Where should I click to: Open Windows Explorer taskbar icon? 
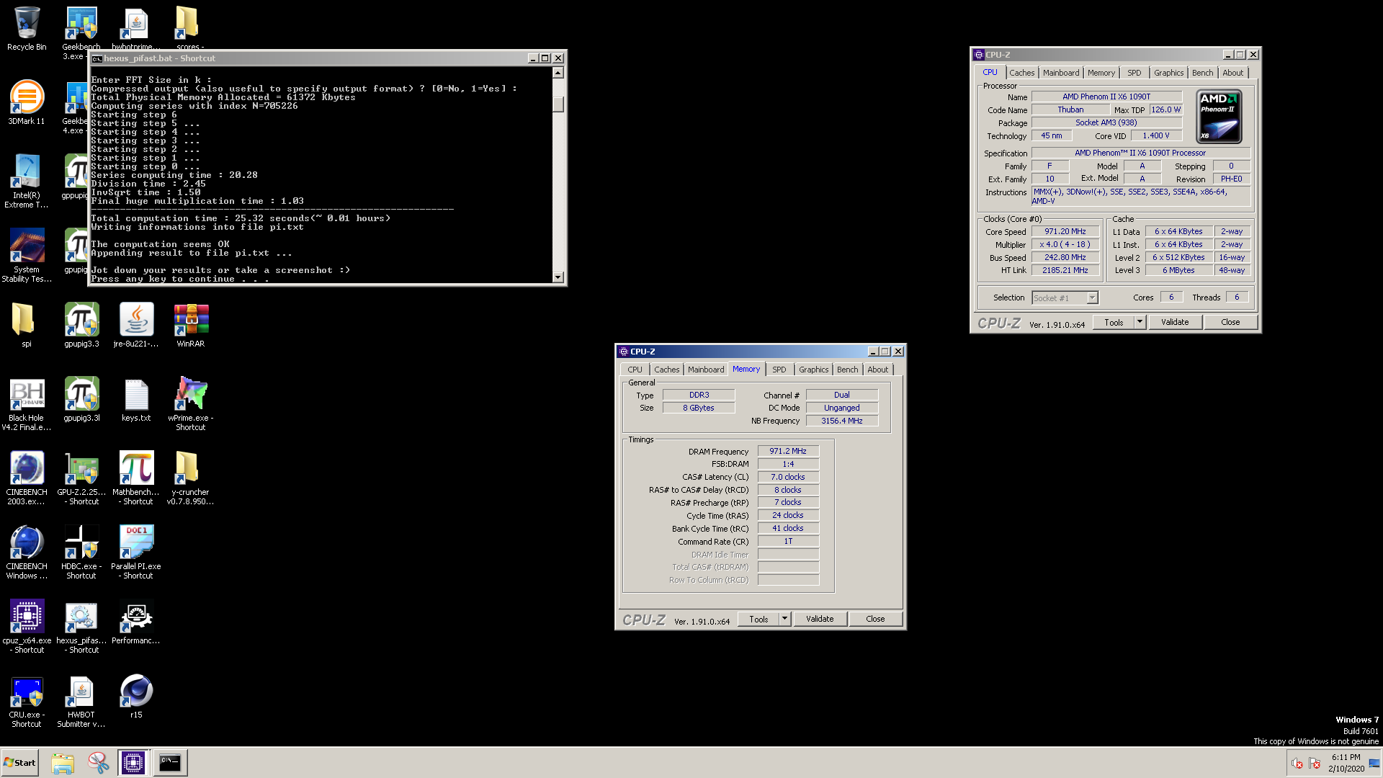point(63,762)
